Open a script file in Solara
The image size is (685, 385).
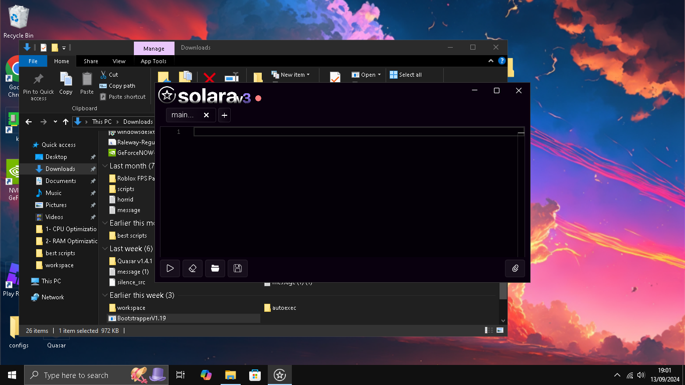tap(215, 268)
